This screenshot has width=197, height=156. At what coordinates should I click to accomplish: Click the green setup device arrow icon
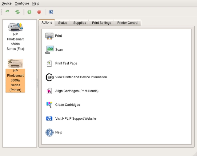[x=7, y=12]
